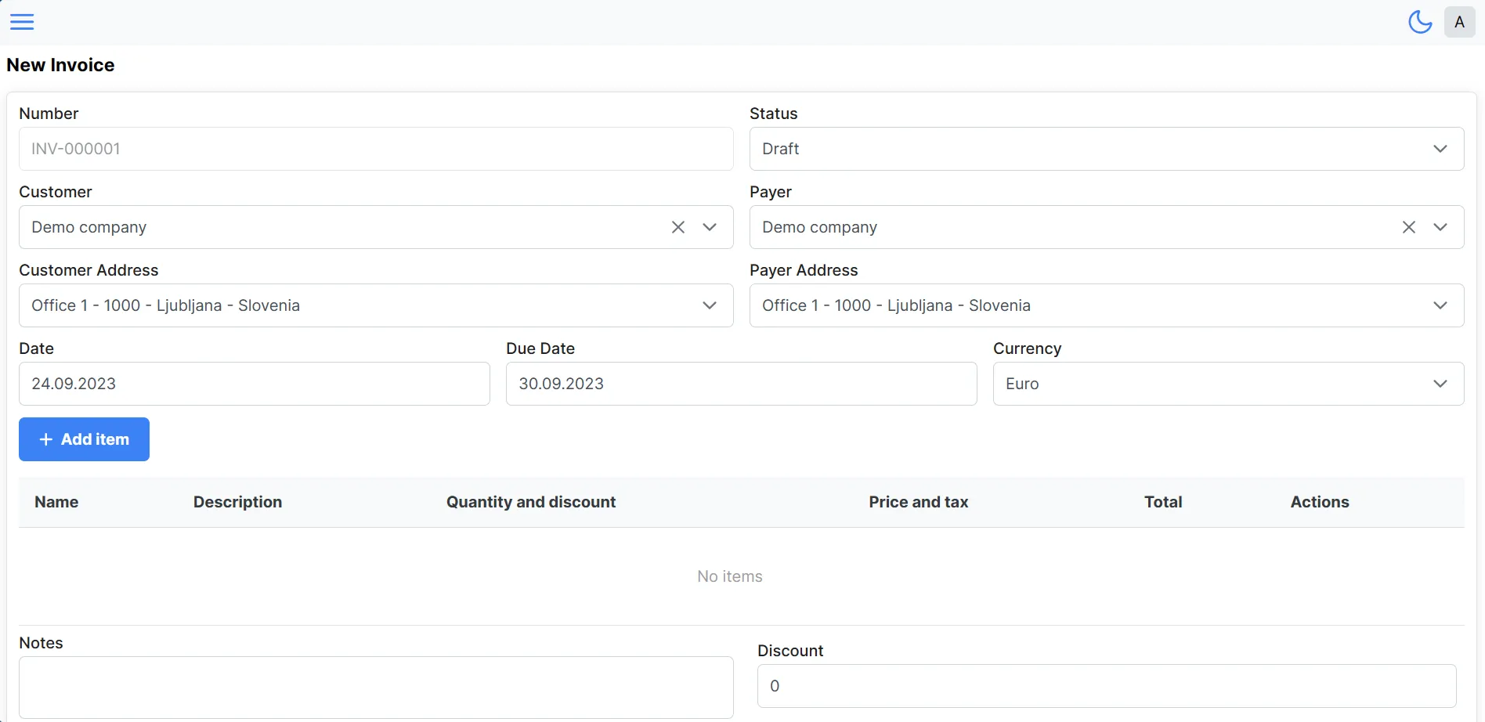Open the hamburger navigation menu
This screenshot has height=722, width=1485.
21,21
